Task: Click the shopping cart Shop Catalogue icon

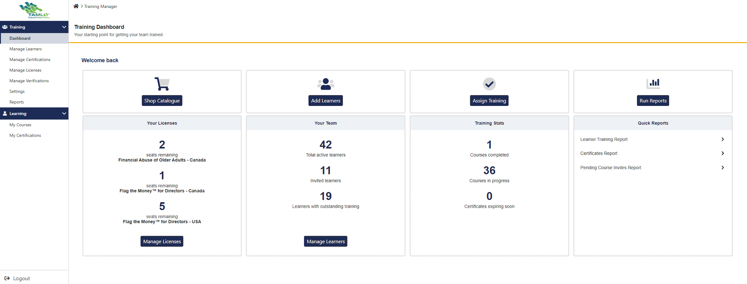Action: coord(162,83)
